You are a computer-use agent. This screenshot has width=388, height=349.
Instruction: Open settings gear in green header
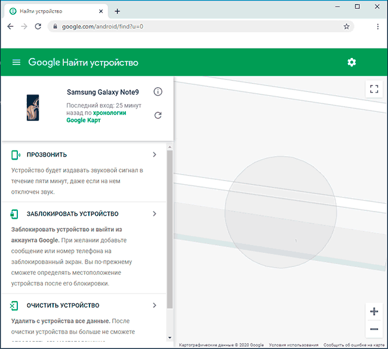tap(352, 62)
